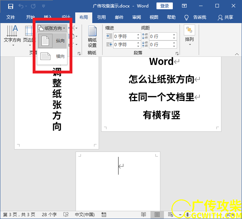The width and height of the screenshot is (242, 219).
Task: Switch to Print Layout view icon
Action: [x=157, y=214]
